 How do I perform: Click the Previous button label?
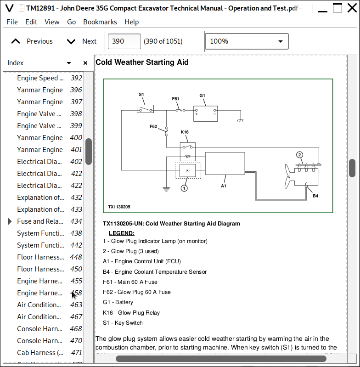click(39, 41)
